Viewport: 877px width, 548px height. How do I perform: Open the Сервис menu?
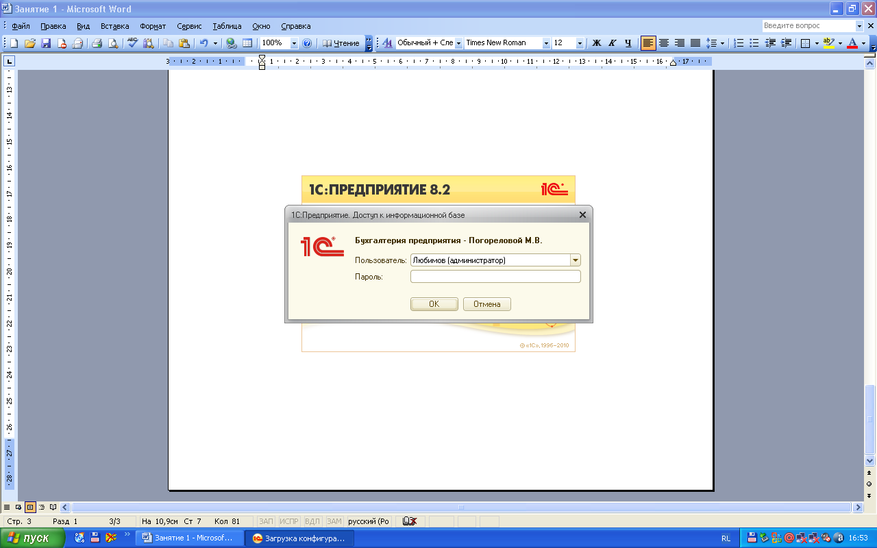[189, 26]
